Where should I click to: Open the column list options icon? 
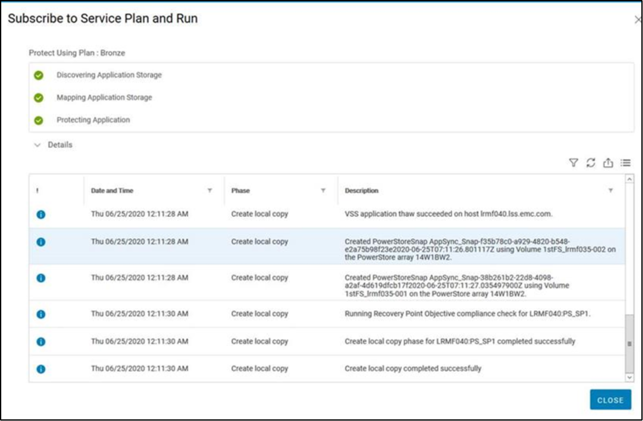tap(626, 163)
